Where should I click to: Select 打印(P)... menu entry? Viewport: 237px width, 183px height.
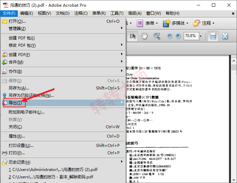[63, 153]
